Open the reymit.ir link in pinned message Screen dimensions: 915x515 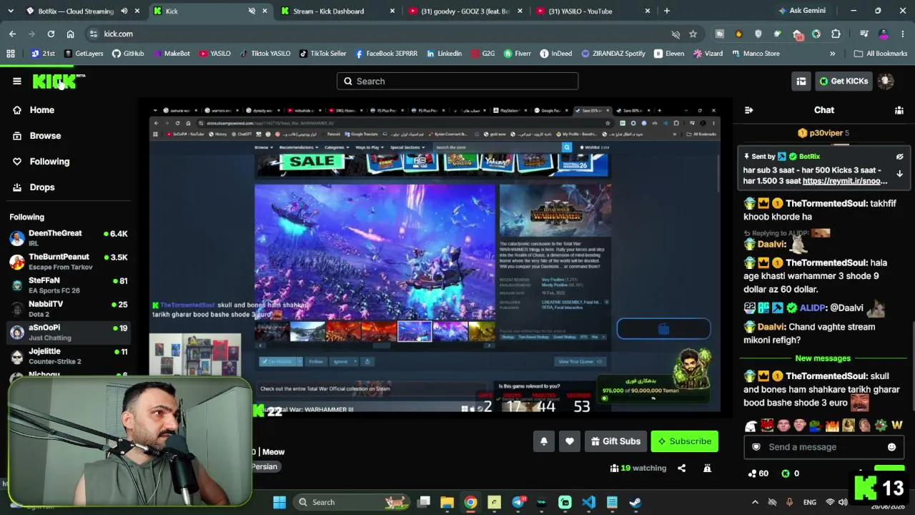pyautogui.click(x=845, y=181)
